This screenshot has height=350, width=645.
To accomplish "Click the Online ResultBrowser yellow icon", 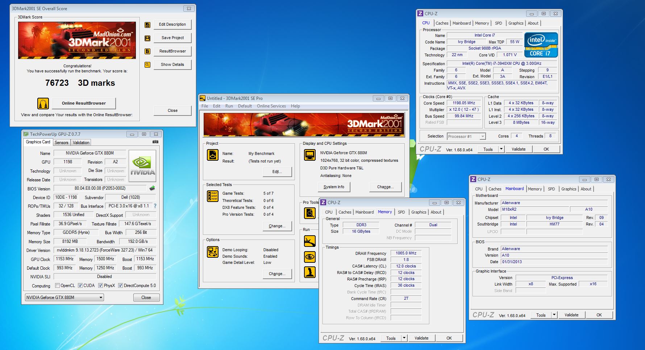I will pyautogui.click(x=43, y=104).
